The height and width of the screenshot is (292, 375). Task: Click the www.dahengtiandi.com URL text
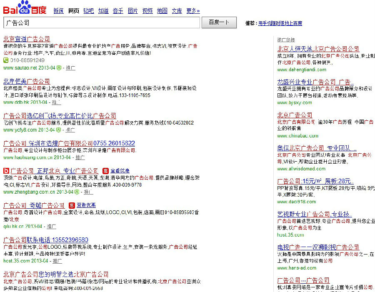pos(302,70)
